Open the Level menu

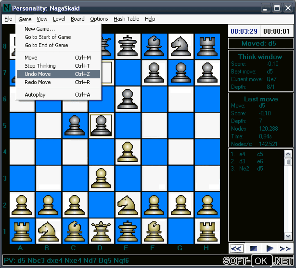[x=59, y=19]
